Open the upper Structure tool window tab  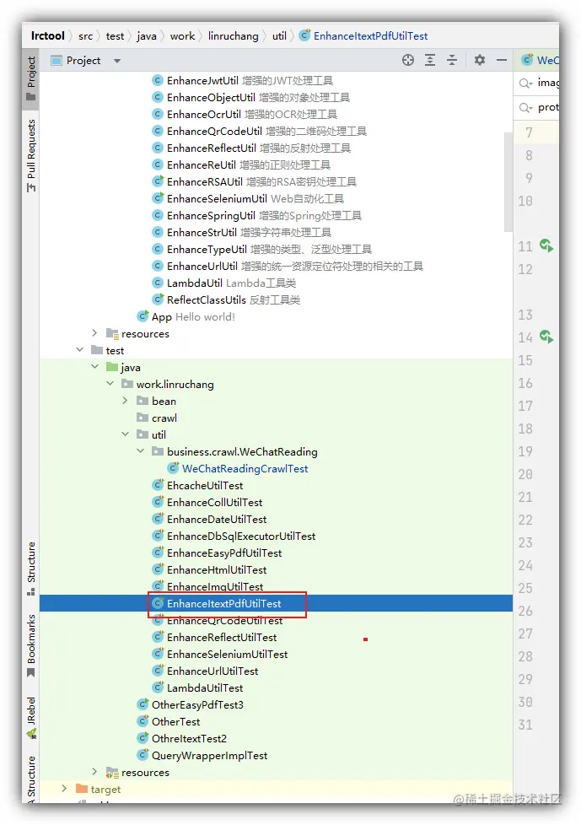tap(31, 569)
